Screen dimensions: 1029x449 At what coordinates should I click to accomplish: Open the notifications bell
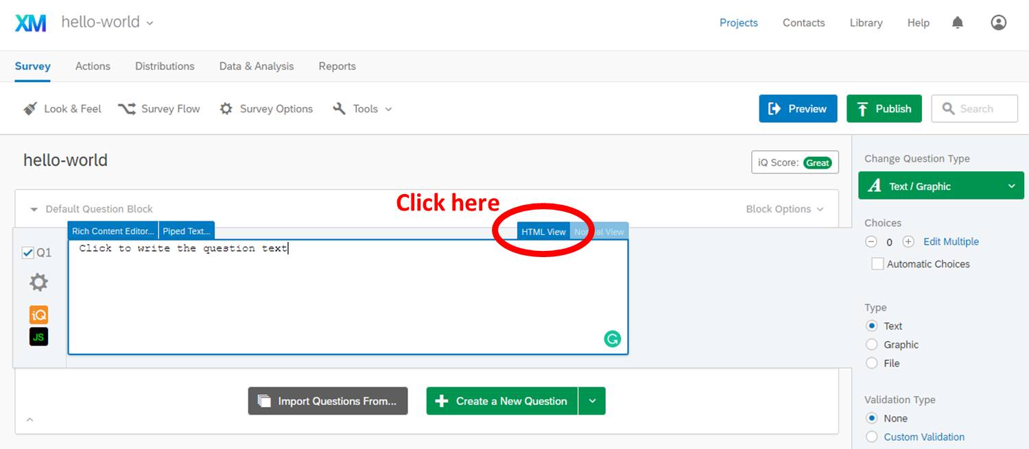click(x=957, y=22)
